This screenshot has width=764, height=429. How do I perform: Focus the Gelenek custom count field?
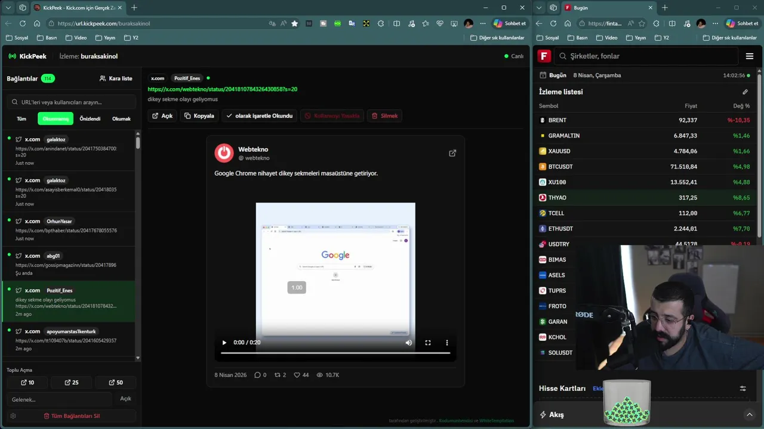click(60, 399)
